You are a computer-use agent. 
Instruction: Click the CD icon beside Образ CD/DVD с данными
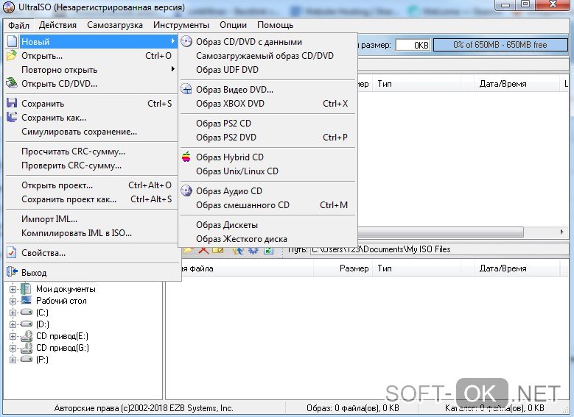[x=186, y=41]
